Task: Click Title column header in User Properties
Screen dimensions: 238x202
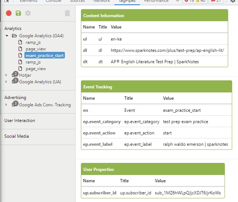Action: pos(124,181)
